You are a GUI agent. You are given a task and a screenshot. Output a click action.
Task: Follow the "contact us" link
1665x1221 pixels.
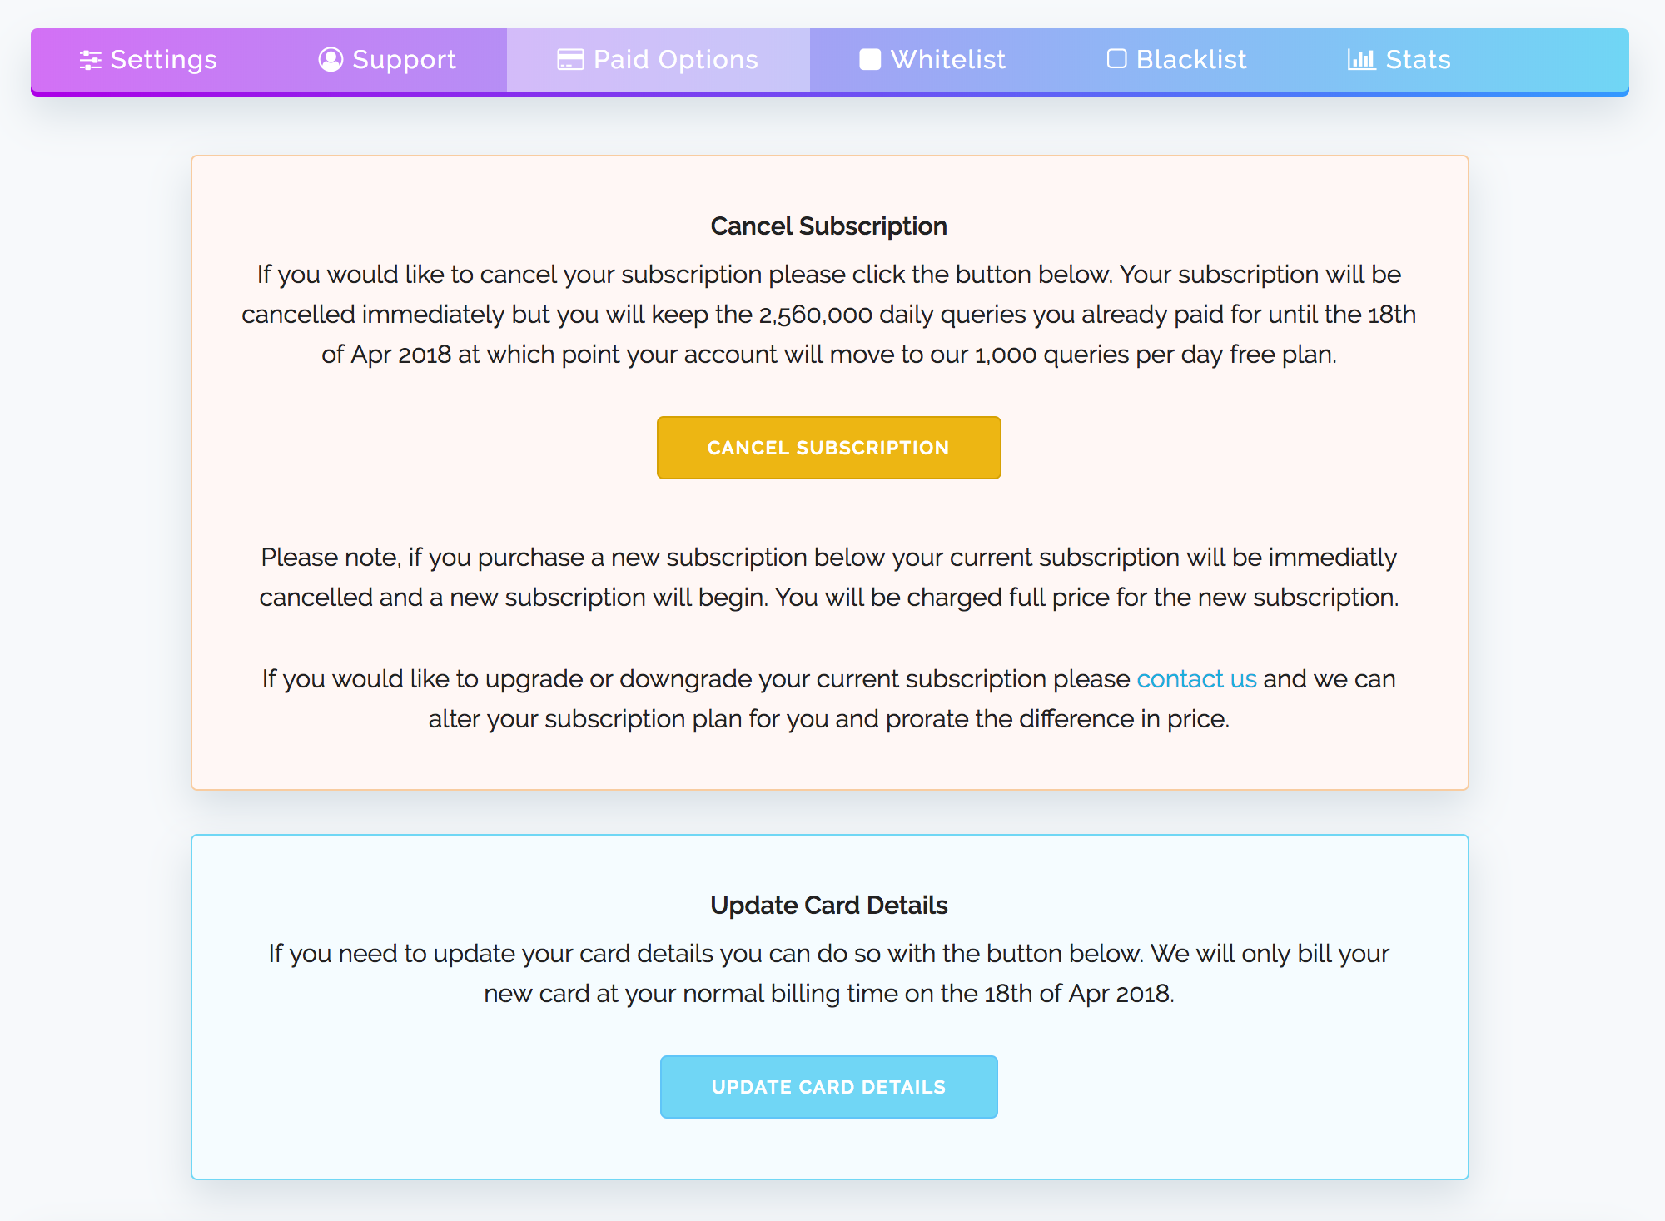pos(1196,679)
